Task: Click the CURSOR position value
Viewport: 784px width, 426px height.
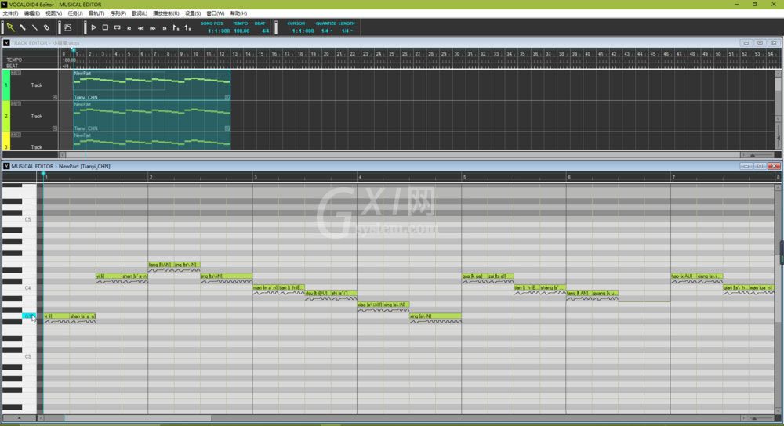Action: [x=303, y=31]
